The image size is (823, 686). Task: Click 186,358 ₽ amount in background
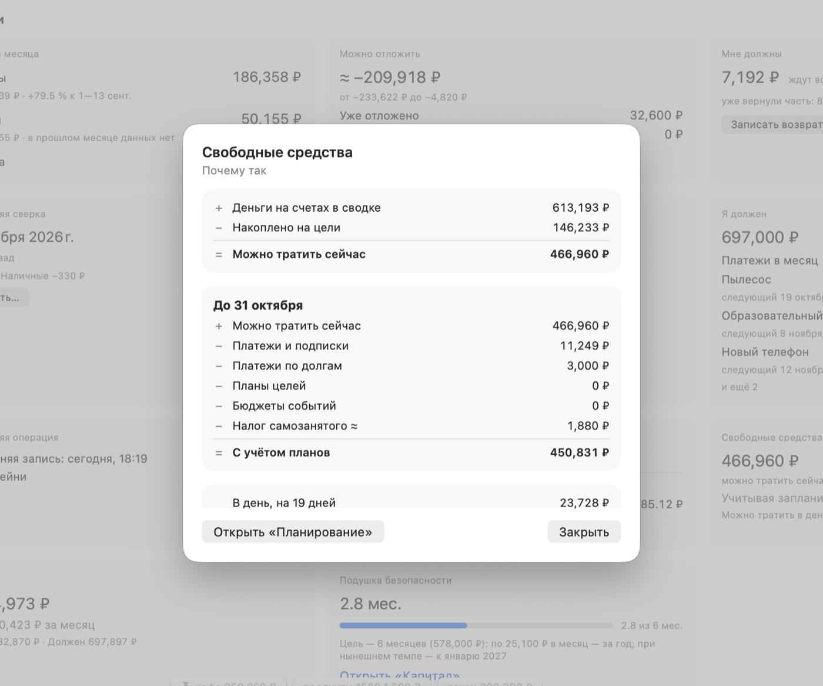click(x=267, y=77)
